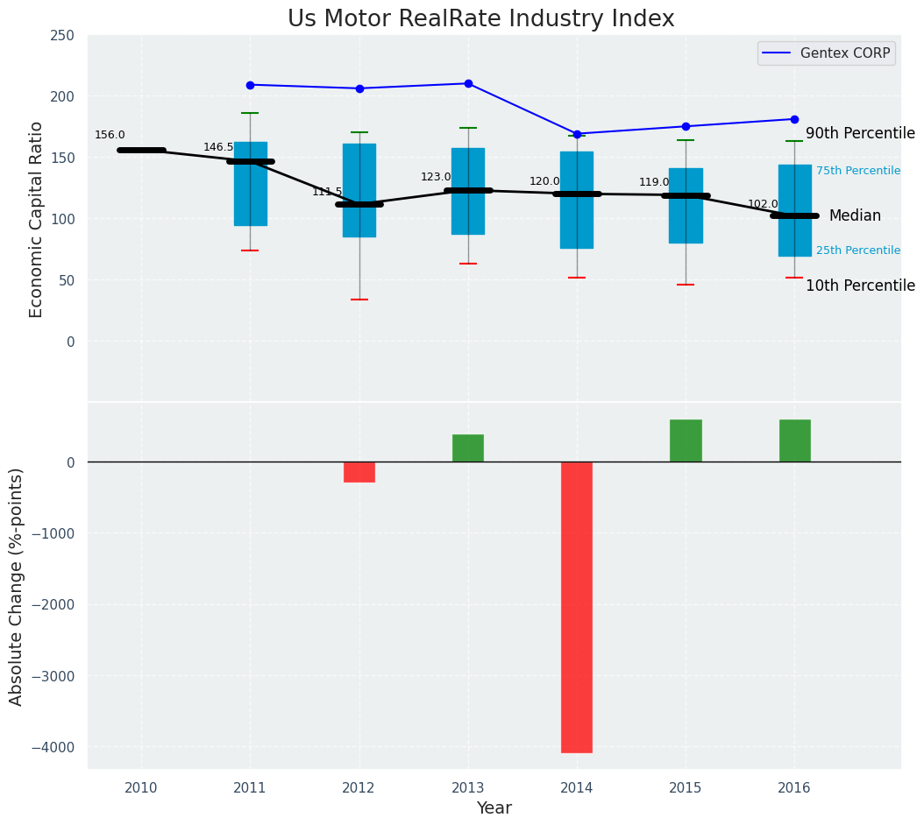924x825 pixels.
Task: Click the Median annotation text
Action: point(854,216)
